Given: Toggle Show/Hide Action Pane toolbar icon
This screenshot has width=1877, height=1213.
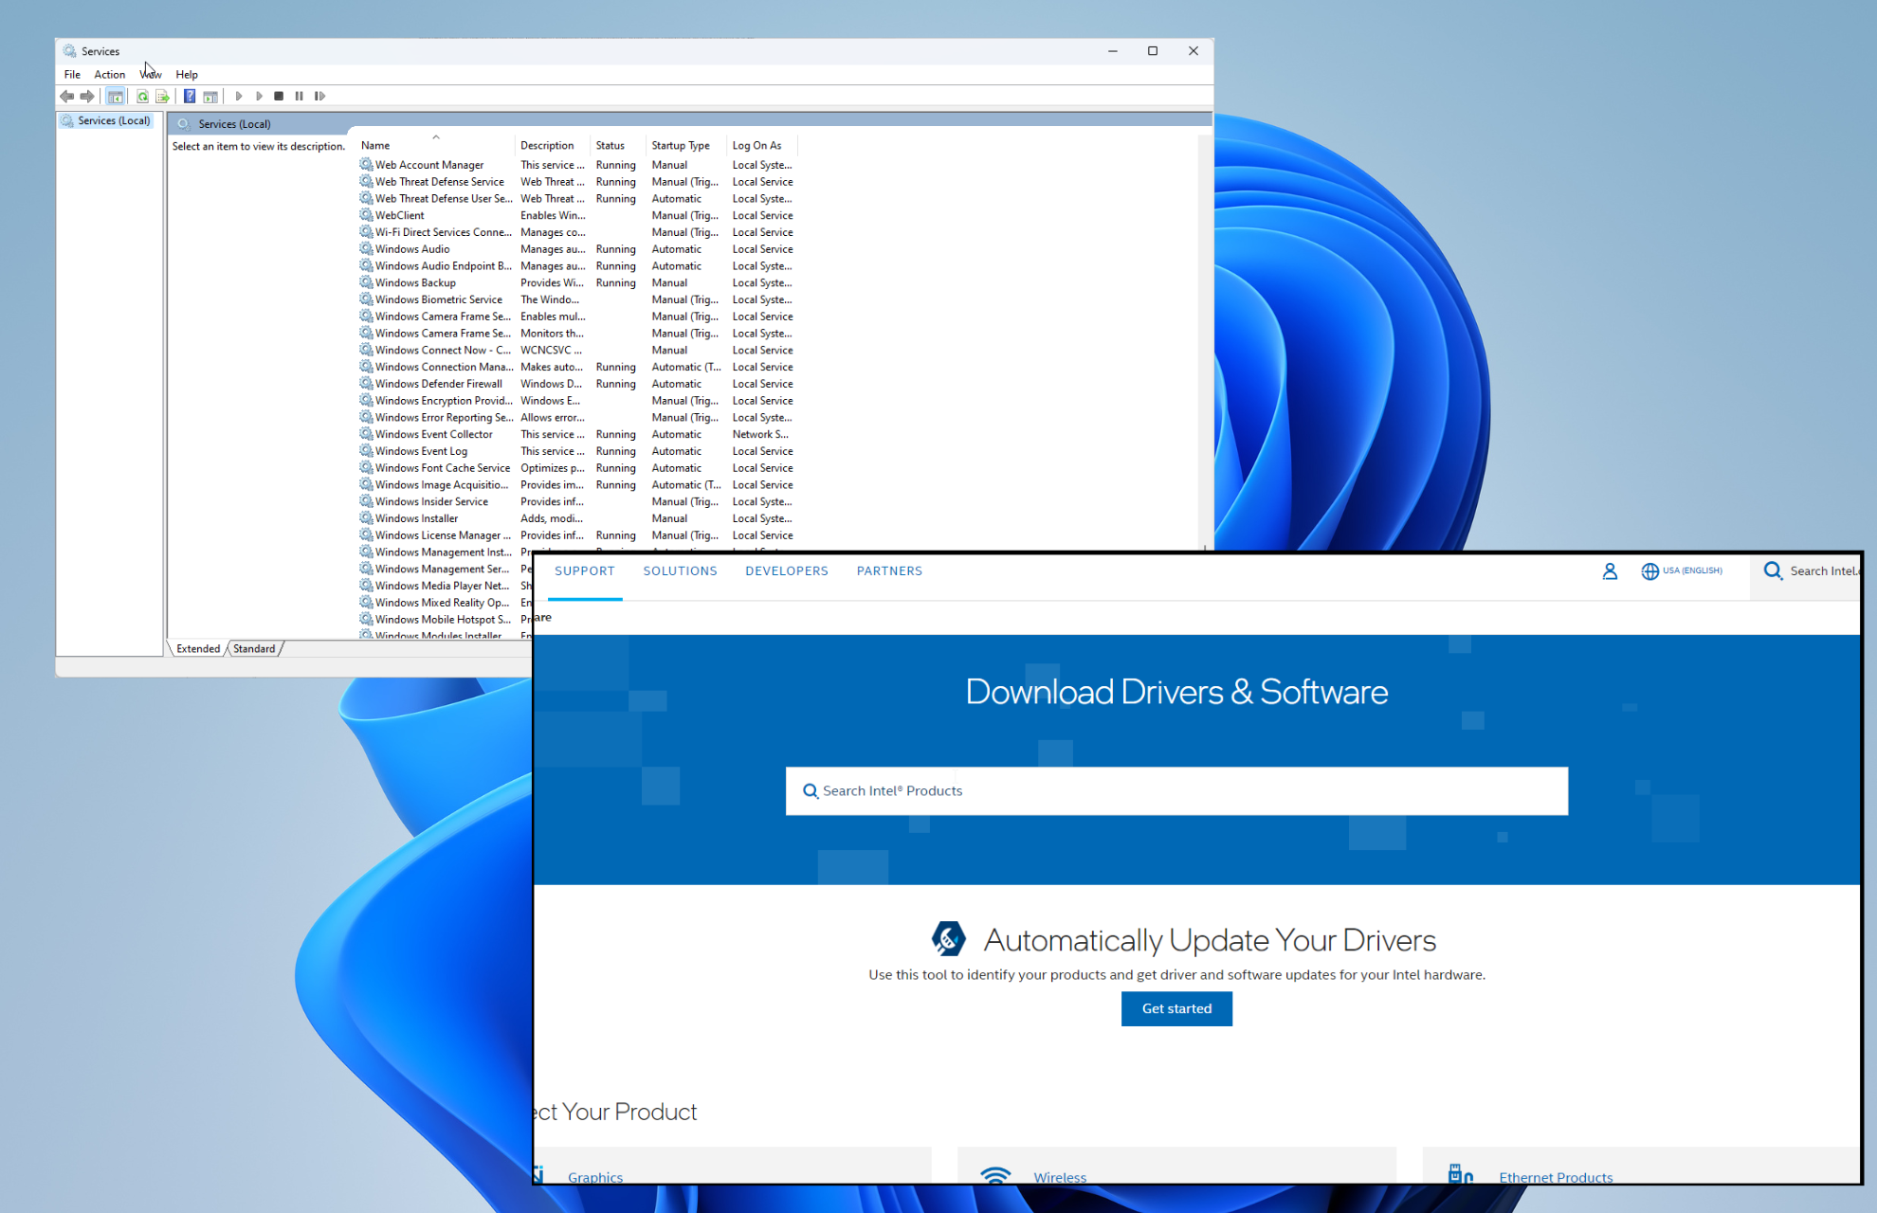Looking at the screenshot, I should pos(210,96).
